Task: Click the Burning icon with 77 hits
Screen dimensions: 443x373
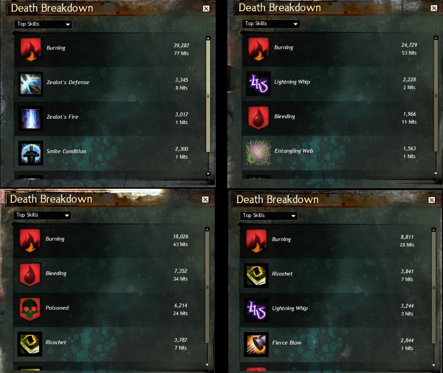Action: tap(31, 49)
